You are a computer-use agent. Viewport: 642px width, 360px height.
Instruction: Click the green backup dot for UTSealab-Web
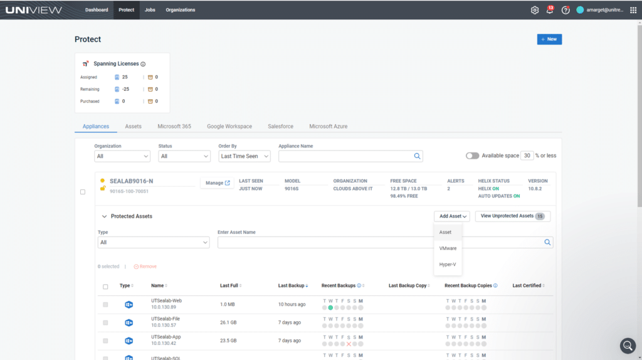tap(330, 307)
